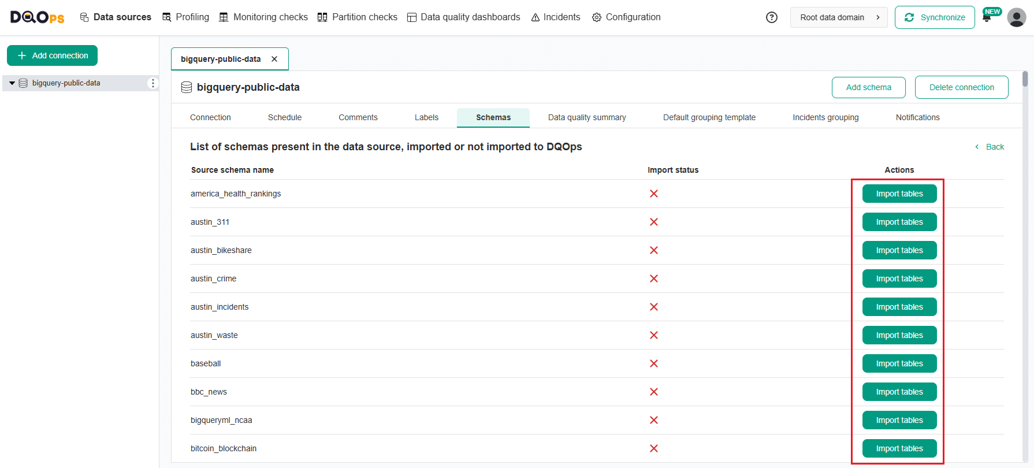Click the Synchronize button
This screenshot has height=468, width=1034.
(935, 17)
